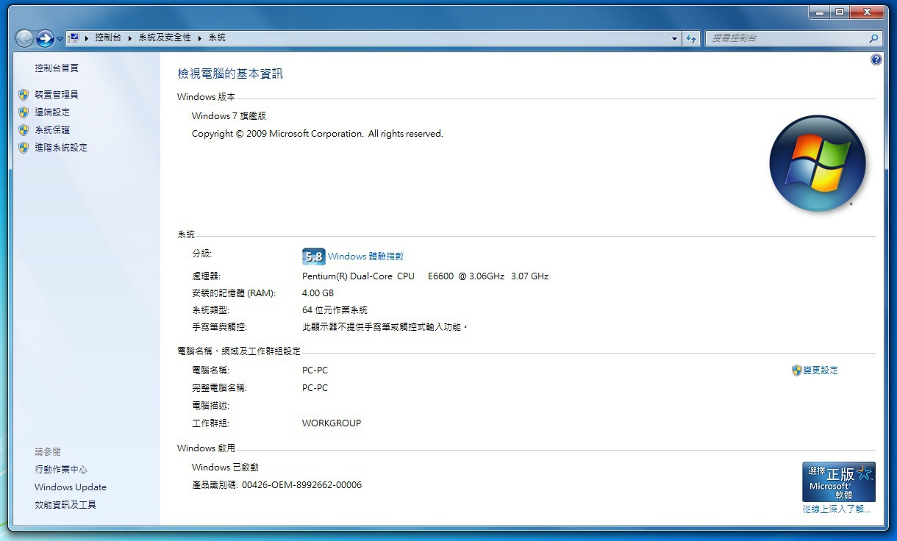Click the 檢視電腦的基本資訊 page heading

pyautogui.click(x=230, y=74)
